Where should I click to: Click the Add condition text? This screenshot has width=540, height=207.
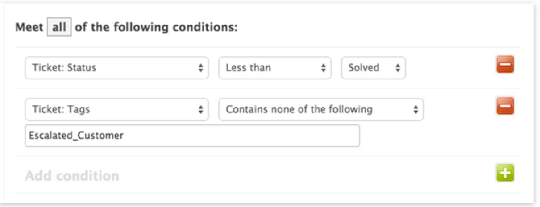(x=72, y=176)
